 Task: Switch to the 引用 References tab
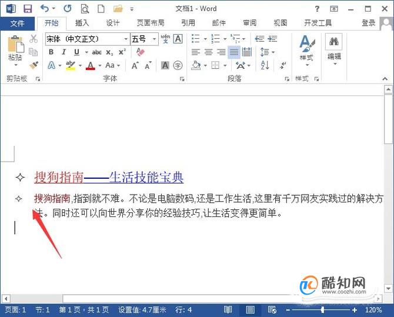click(x=188, y=23)
